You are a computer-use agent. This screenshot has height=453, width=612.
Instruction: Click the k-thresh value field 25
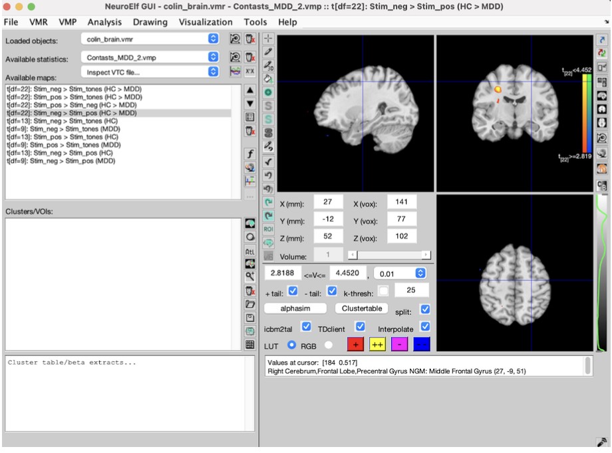(x=411, y=290)
